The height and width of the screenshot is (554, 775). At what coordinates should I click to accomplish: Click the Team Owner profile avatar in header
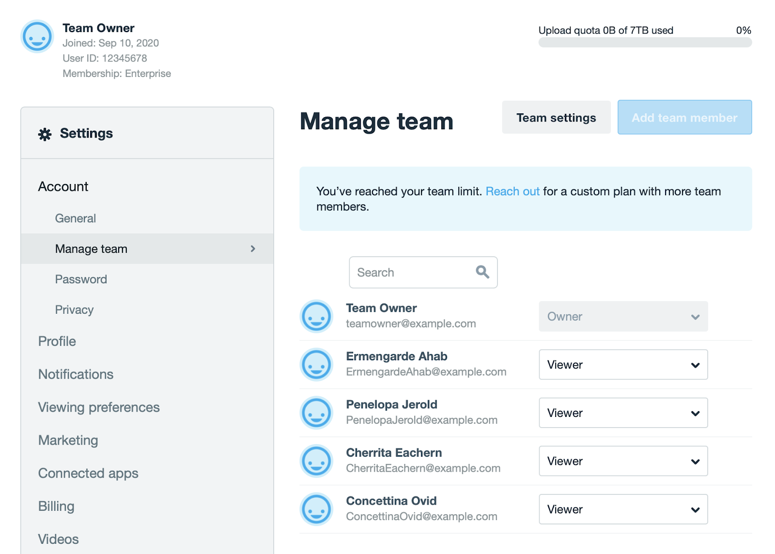coord(37,36)
